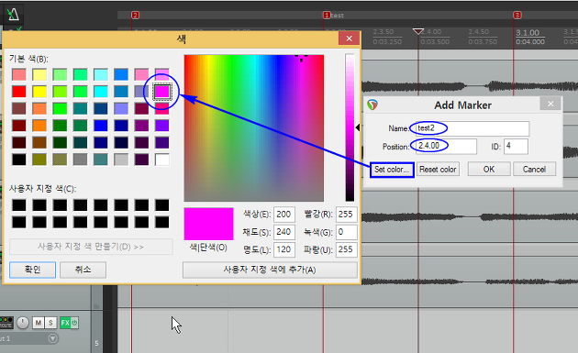Close the 색 color dialog
578x353 pixels.
(349, 39)
